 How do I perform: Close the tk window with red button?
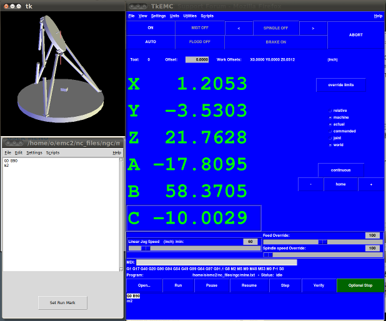(6, 6)
